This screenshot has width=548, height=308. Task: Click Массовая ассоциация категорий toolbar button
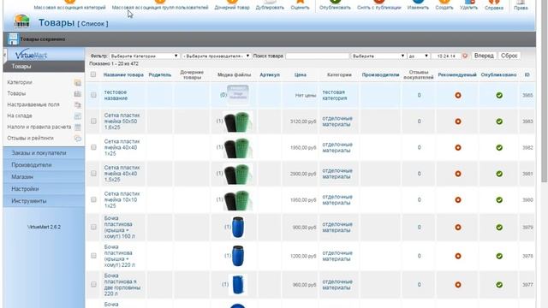pos(70,5)
